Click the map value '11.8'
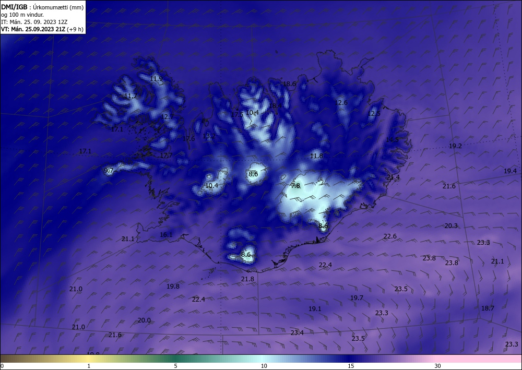 click(x=316, y=156)
